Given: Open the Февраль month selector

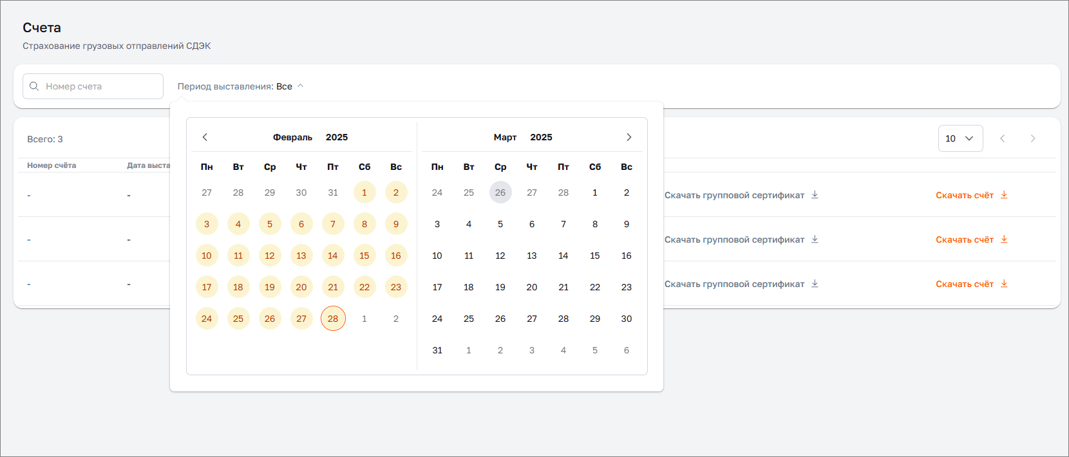Looking at the screenshot, I should click(292, 137).
